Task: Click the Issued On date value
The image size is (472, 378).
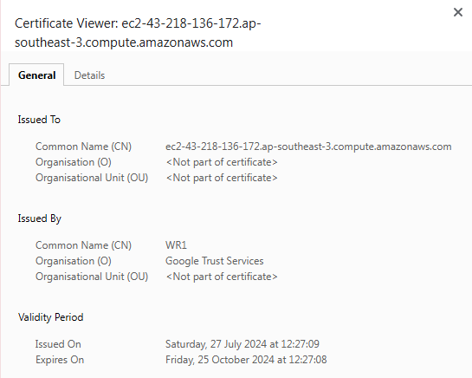Action: coord(242,344)
